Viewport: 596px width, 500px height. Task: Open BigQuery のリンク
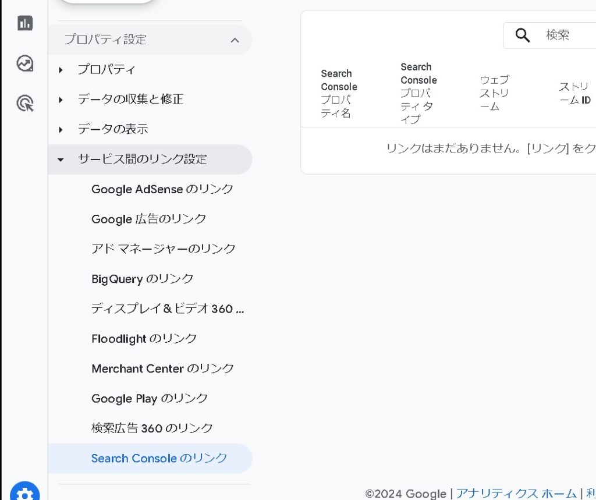pyautogui.click(x=142, y=279)
